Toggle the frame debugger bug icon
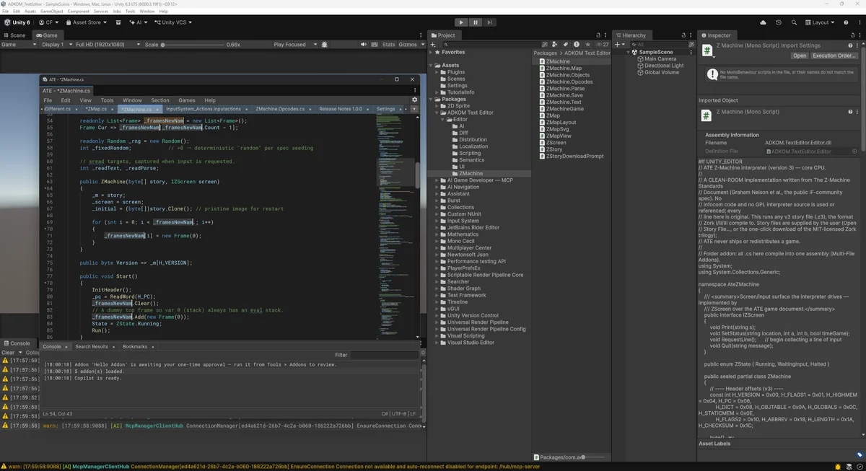The height and width of the screenshot is (471, 866). pyautogui.click(x=325, y=45)
